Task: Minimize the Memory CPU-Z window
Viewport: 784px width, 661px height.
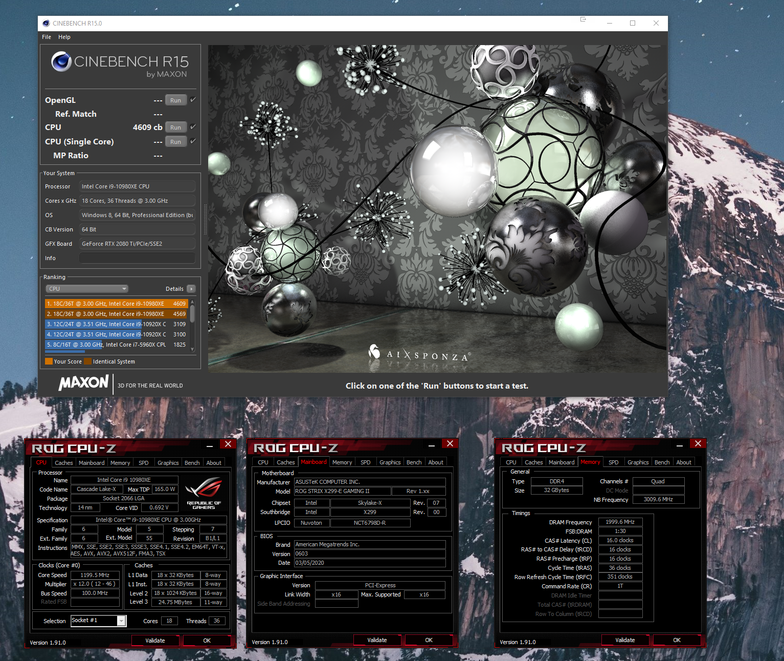Action: click(680, 446)
